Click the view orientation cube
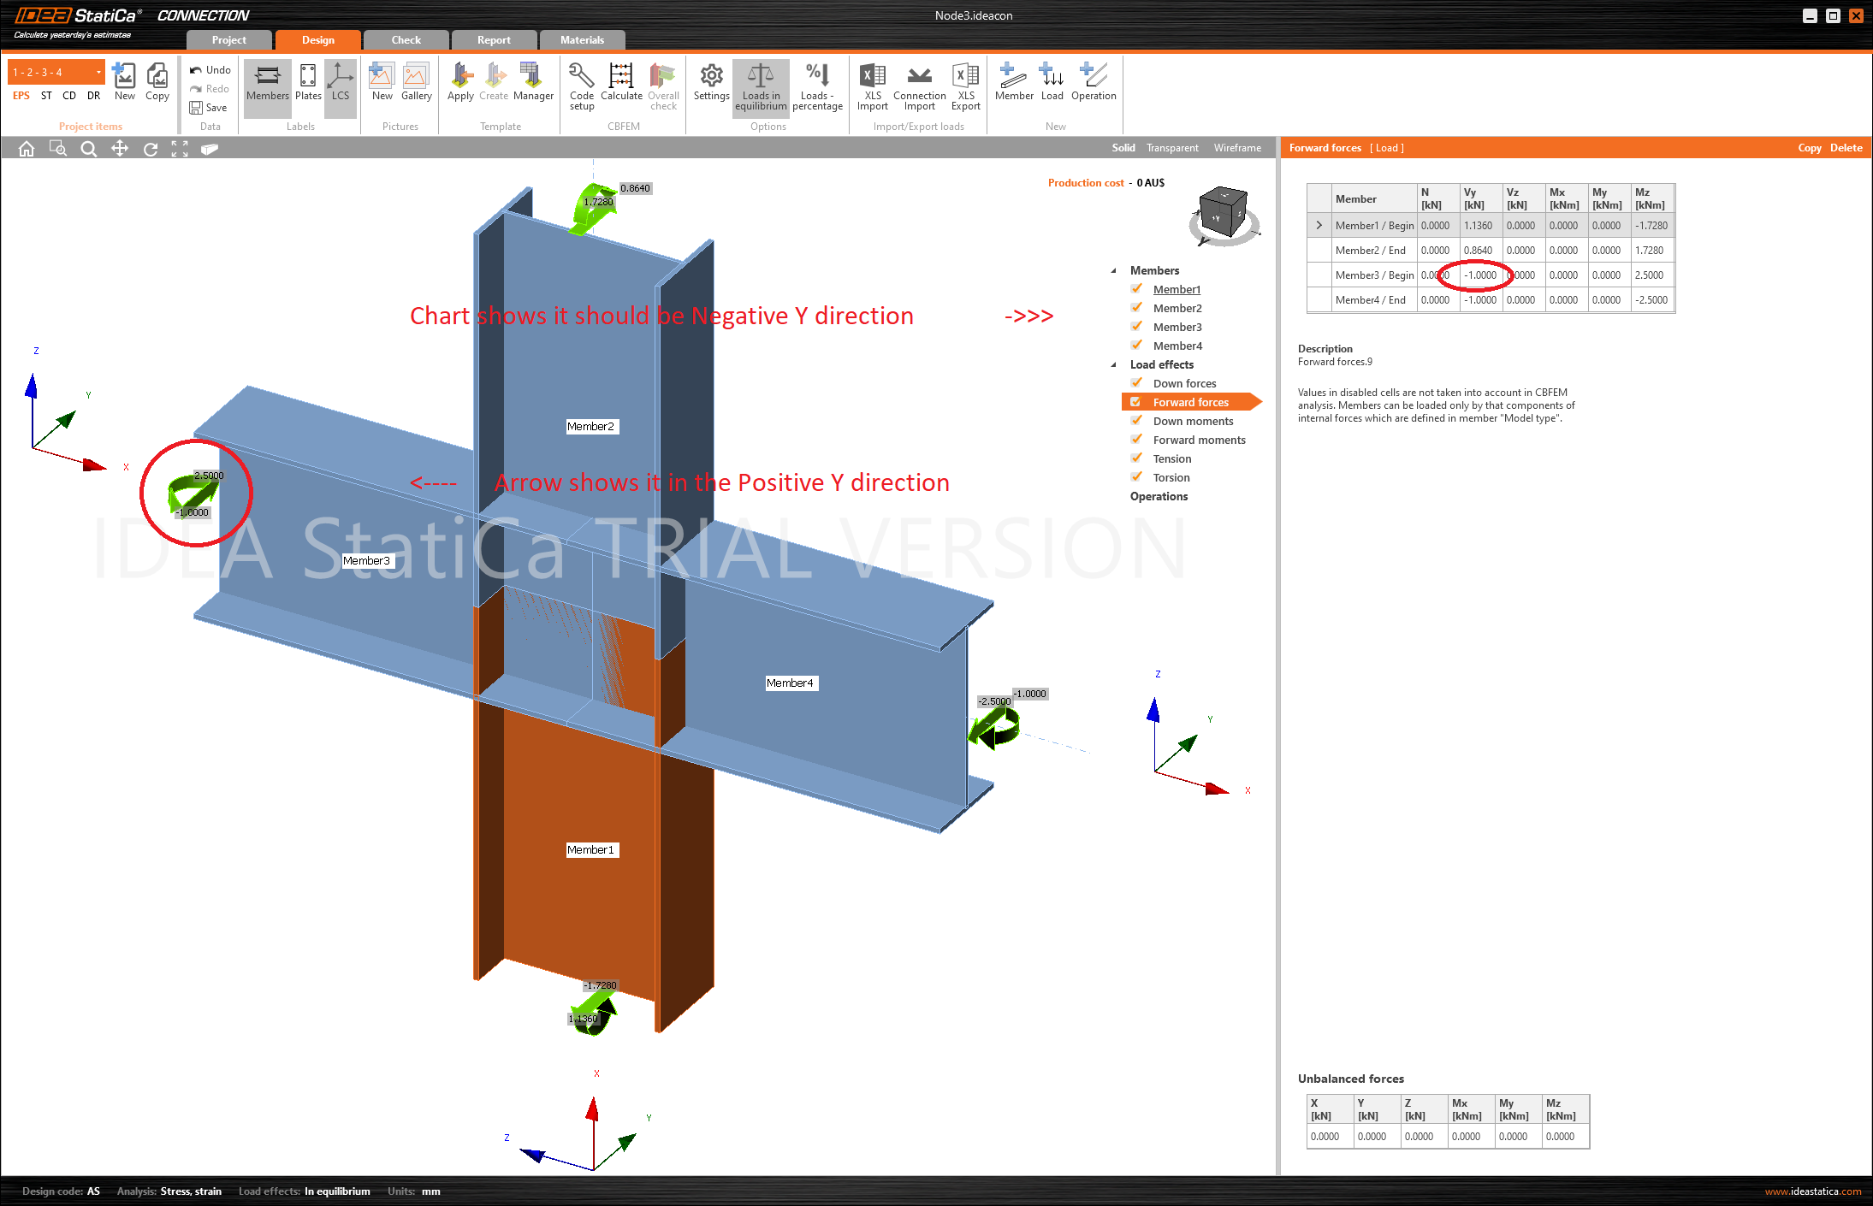Viewport: 1873px width, 1206px height. (1224, 213)
